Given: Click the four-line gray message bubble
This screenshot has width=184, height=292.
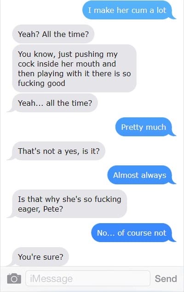Looking at the screenshot, I should tap(75, 68).
